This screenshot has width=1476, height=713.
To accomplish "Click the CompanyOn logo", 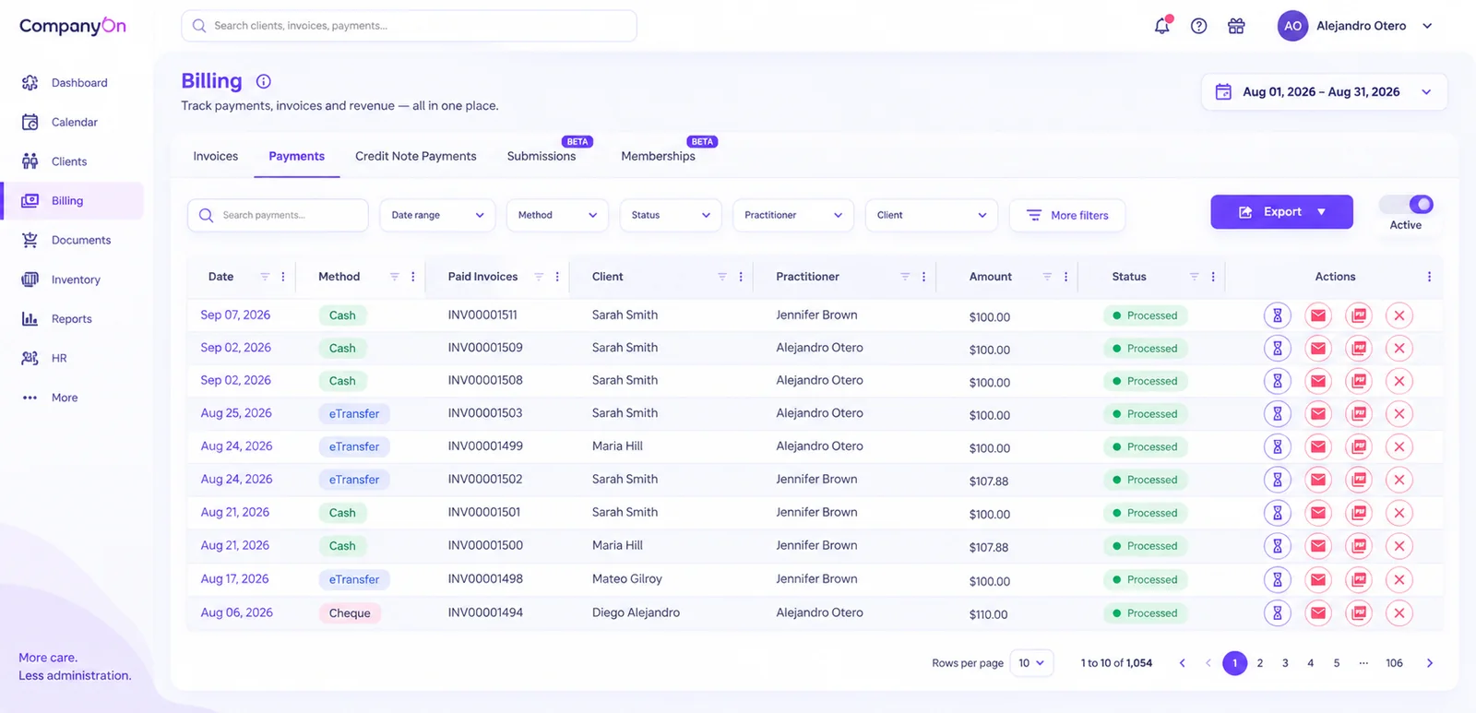I will click(x=73, y=26).
